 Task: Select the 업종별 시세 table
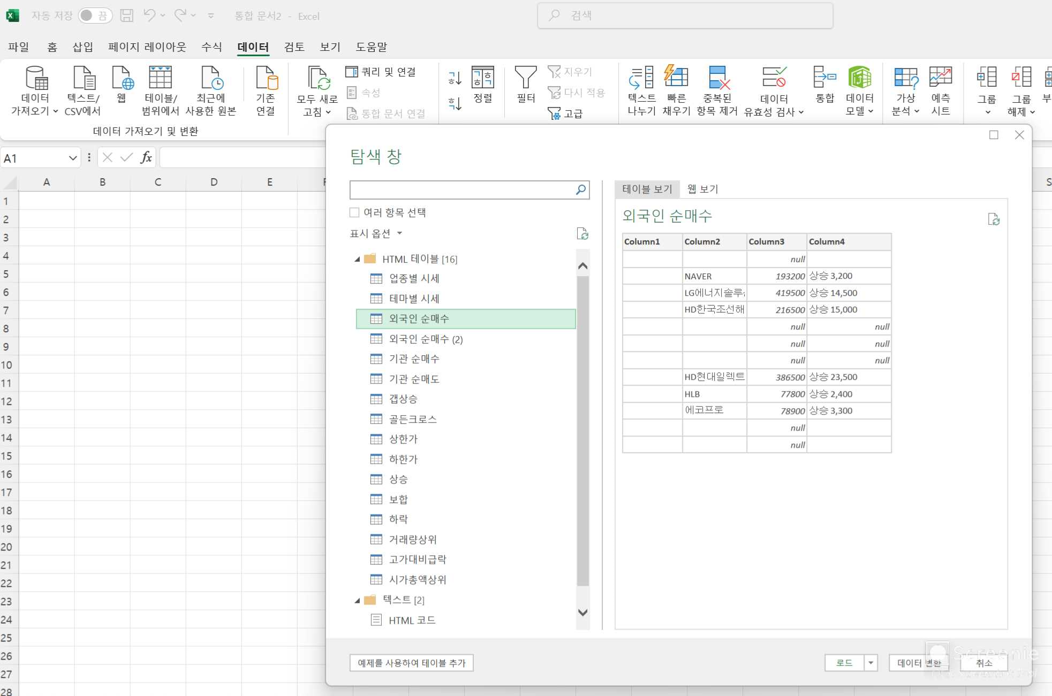(466, 279)
